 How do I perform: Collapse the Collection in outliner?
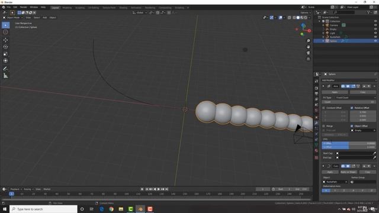(320, 21)
